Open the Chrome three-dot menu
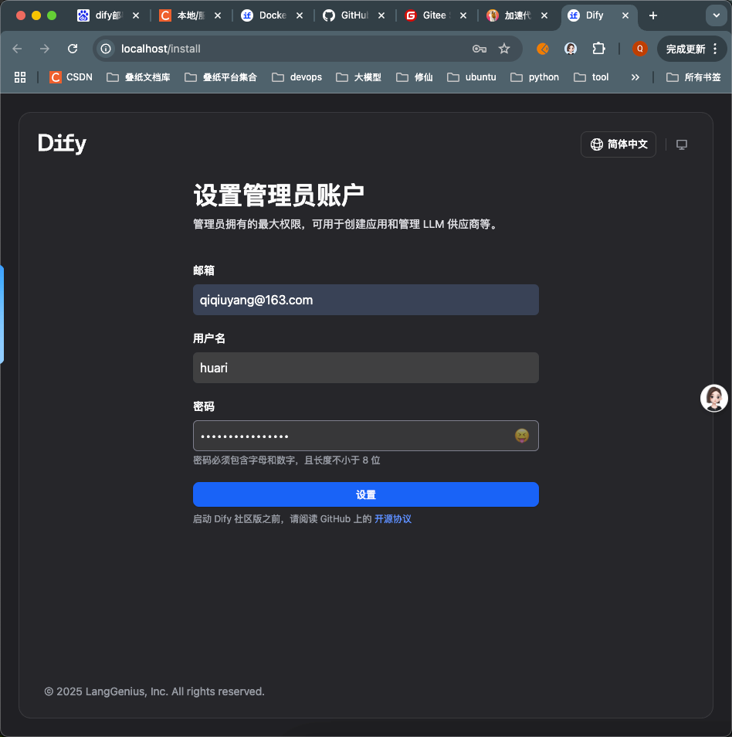Screen dimensions: 732x737 pos(715,49)
